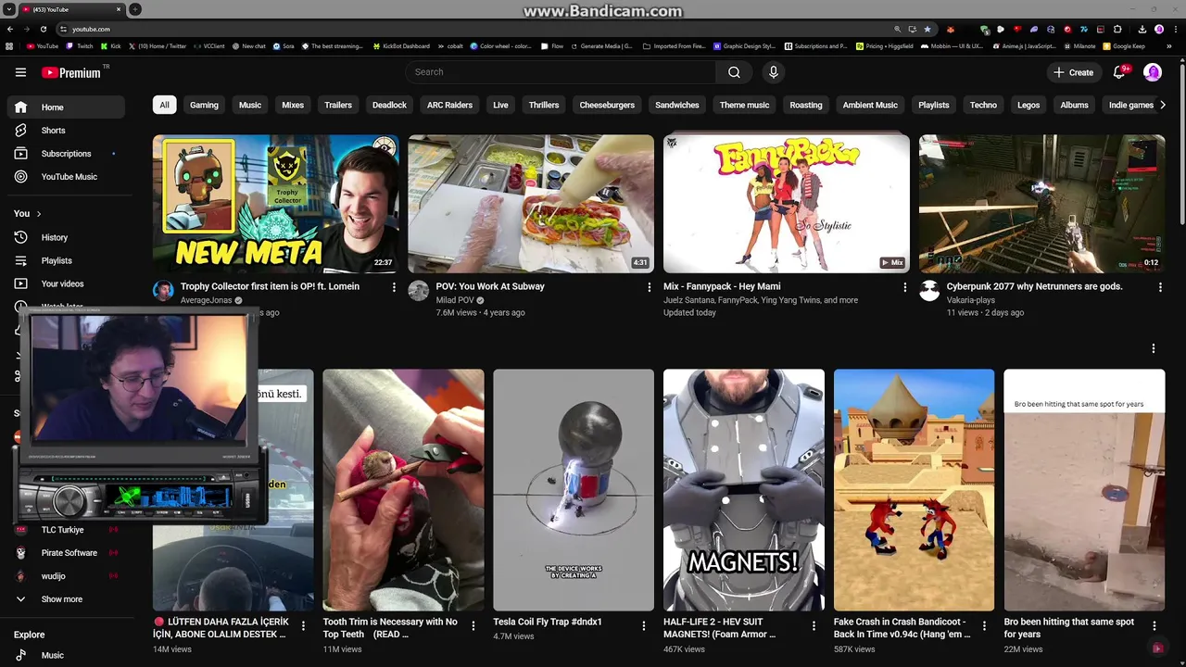Open Trophy Collector video title
The height and width of the screenshot is (667, 1186).
(x=270, y=286)
